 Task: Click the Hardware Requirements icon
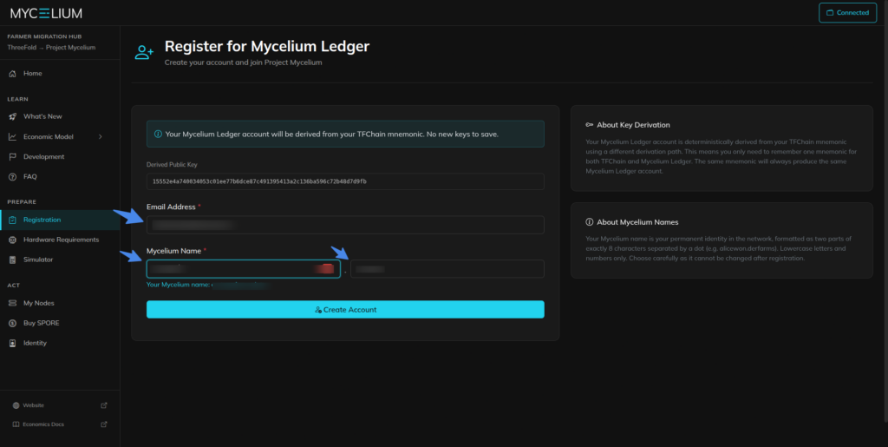[x=12, y=240]
